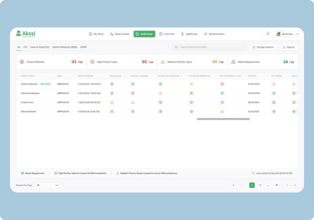Select the Audit Scan nav item

pyautogui.click(x=144, y=34)
